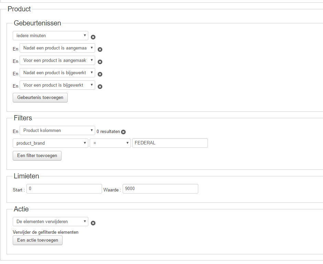Open the 'Product kolommen' filter type dropdown
Screen dimensions: 323x264
pos(57,131)
